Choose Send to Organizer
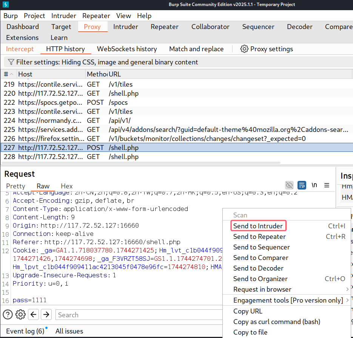The width and height of the screenshot is (353, 338). [x=286, y=279]
